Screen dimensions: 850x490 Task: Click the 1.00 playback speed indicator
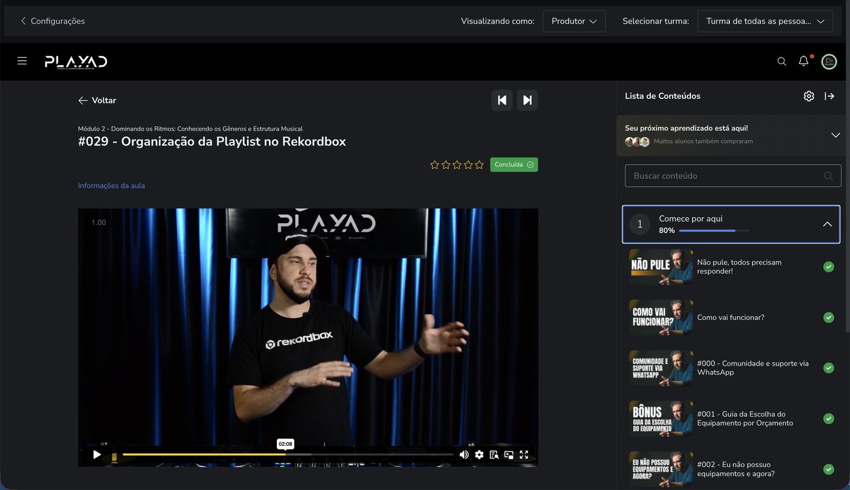[x=98, y=223]
